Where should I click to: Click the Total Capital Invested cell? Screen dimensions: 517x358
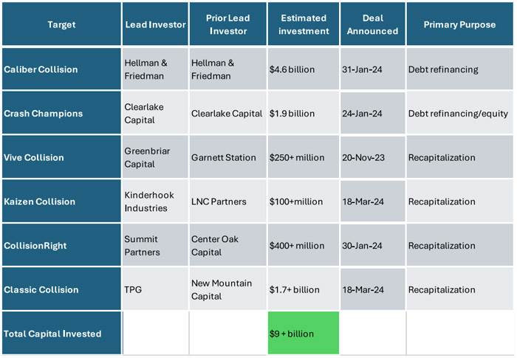coord(61,334)
